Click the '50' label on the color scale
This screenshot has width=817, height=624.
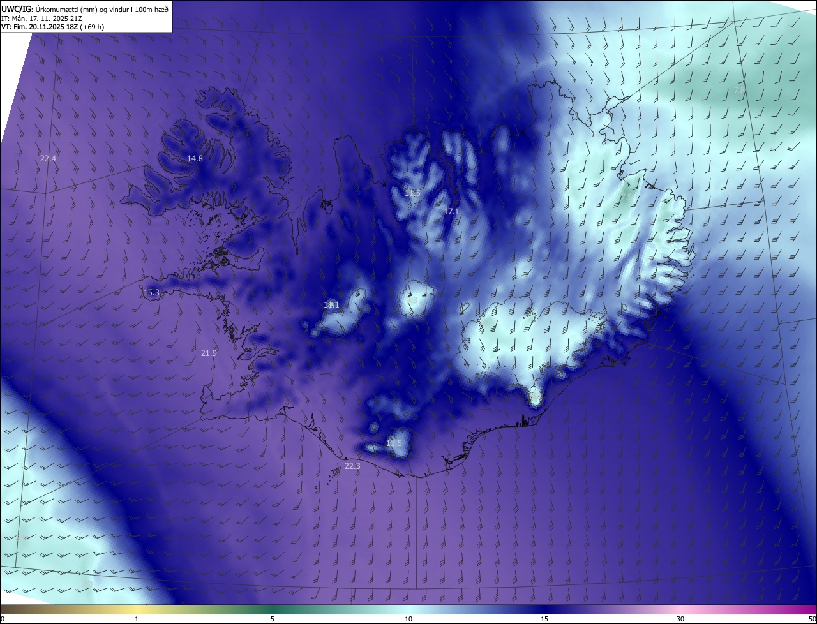click(x=812, y=620)
